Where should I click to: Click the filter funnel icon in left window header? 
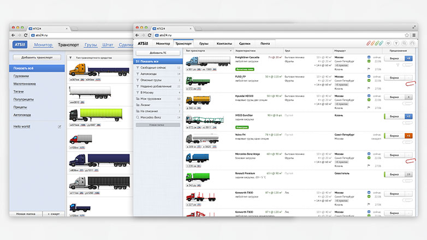click(70, 58)
